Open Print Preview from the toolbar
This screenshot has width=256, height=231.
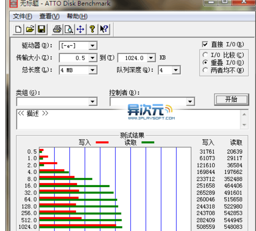(69, 29)
